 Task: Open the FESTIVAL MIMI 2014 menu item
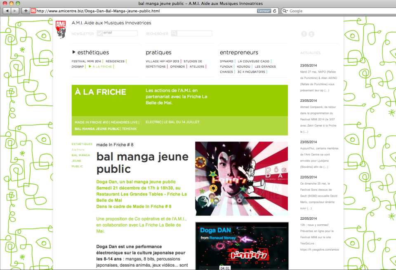86,61
